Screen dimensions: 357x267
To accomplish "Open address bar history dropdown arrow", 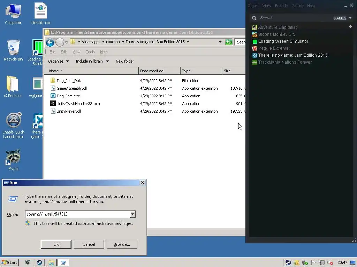I will (220, 42).
